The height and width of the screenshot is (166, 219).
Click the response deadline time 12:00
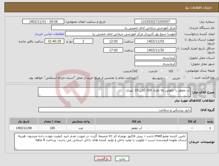point(113,41)
